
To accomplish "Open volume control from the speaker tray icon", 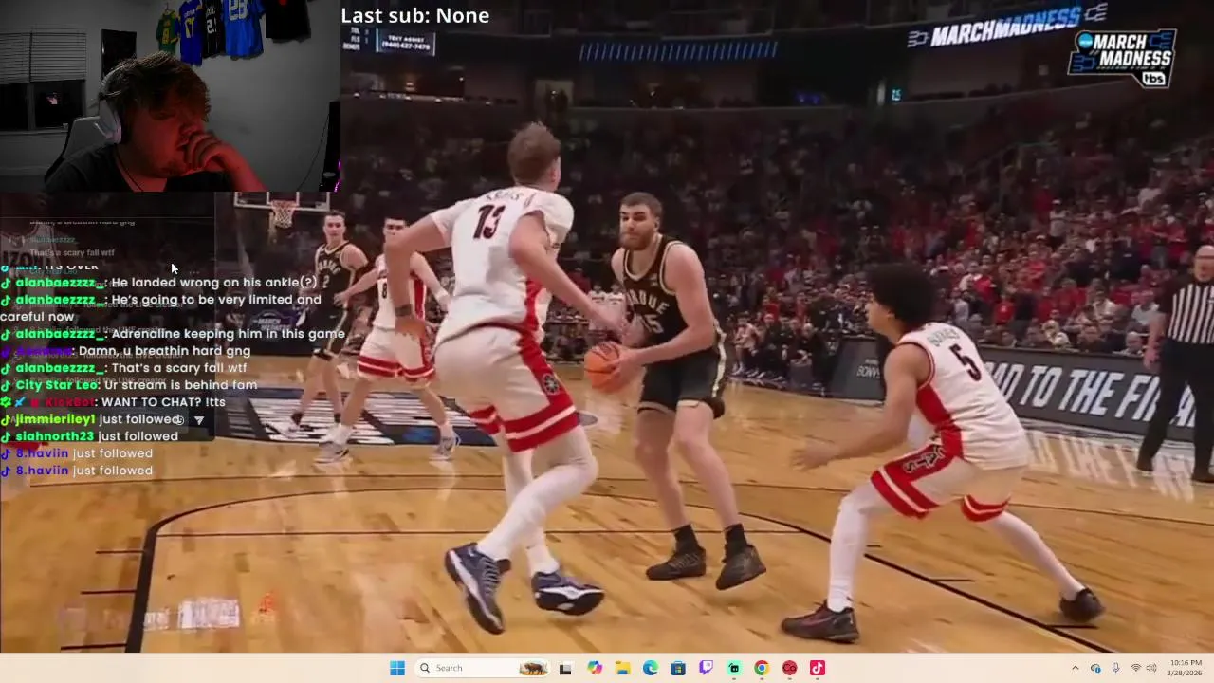I will coord(1153,668).
